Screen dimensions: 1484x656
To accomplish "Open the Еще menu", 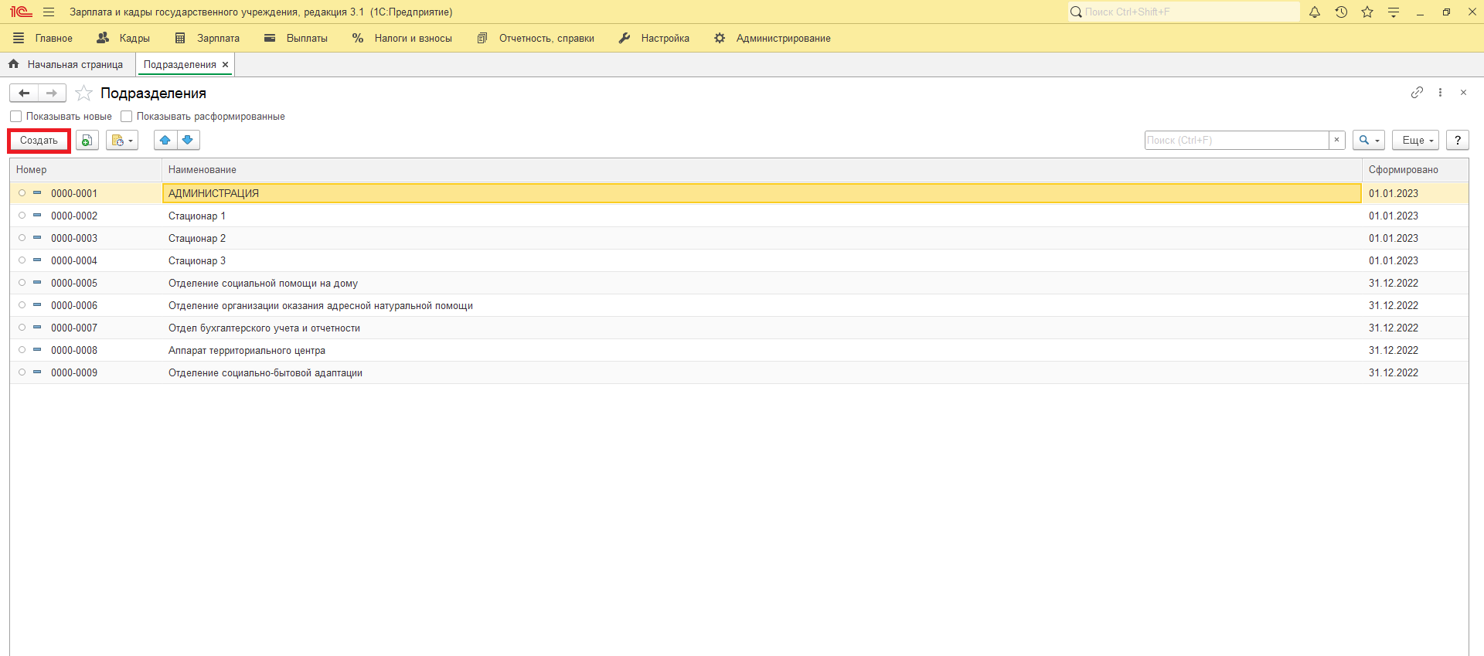I will click(x=1415, y=140).
